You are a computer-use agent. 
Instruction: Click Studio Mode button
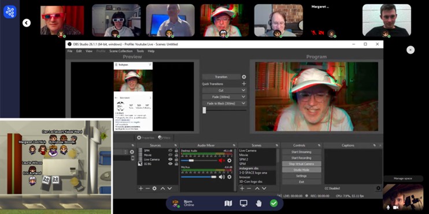pyautogui.click(x=301, y=170)
